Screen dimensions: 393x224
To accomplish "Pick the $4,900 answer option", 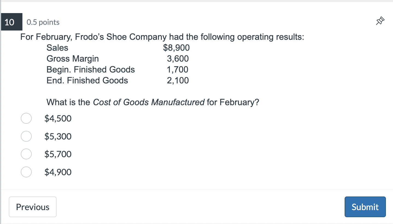I will coord(26,172).
